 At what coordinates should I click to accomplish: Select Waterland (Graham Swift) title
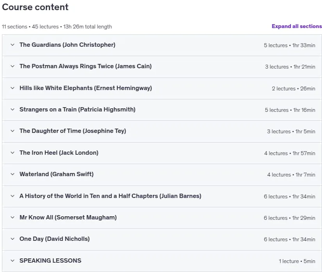pos(57,174)
